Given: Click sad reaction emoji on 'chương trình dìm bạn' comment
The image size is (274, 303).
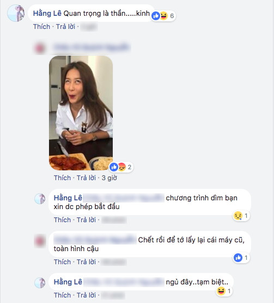Looking at the screenshot, I should 238,216.
